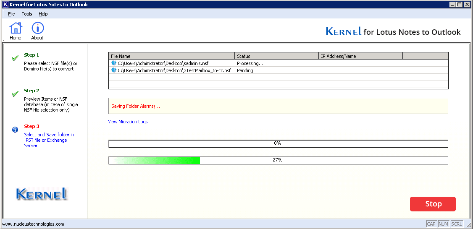Click the sadminis.nsf file icon
This screenshot has height=229, width=473.
(x=114, y=63)
